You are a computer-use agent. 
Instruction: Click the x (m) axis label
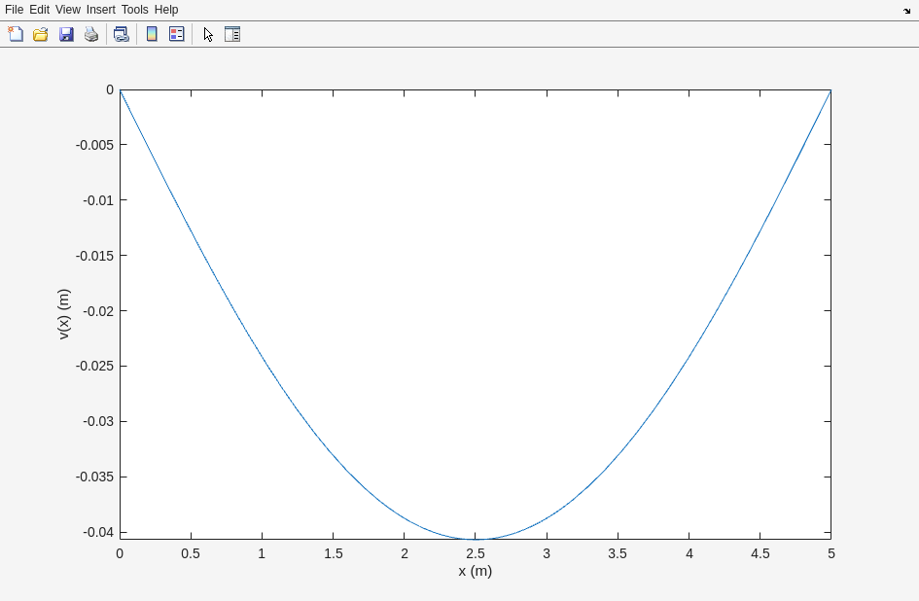(x=476, y=571)
